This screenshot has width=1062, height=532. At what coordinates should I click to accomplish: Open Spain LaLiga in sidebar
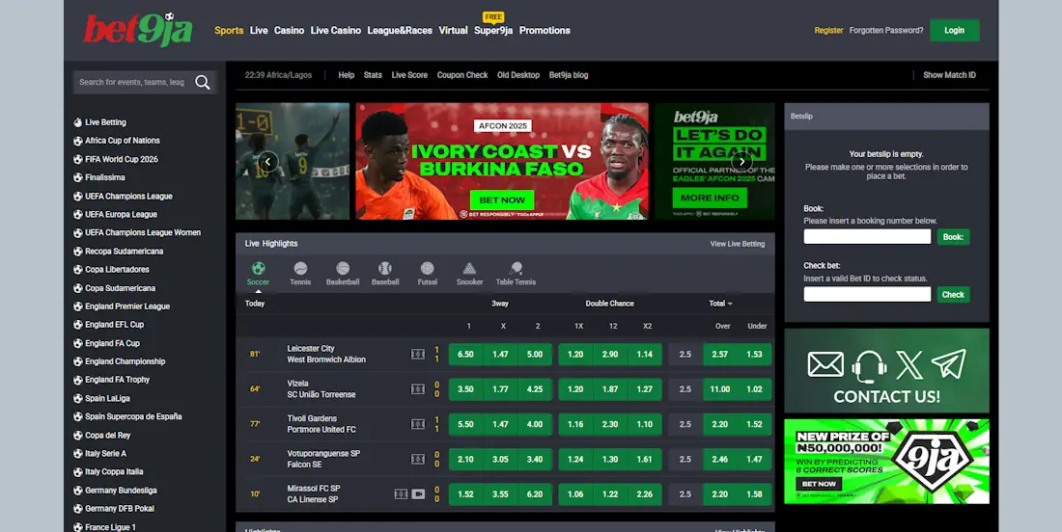coord(107,398)
